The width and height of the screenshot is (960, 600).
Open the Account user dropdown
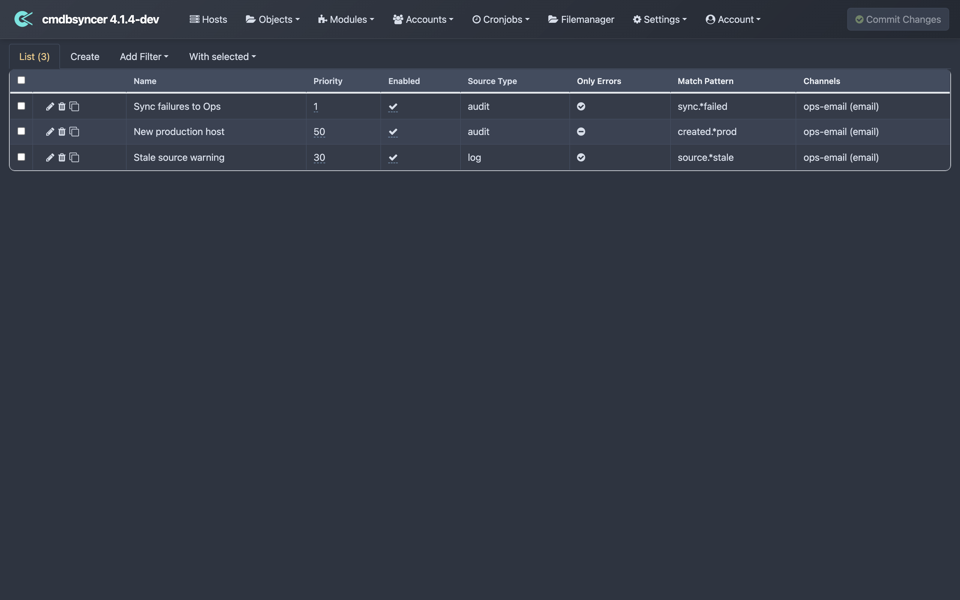point(733,19)
